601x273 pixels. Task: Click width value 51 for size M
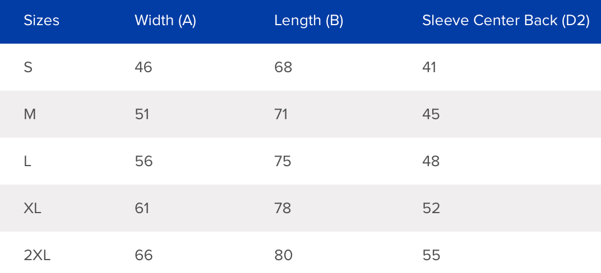143,115
